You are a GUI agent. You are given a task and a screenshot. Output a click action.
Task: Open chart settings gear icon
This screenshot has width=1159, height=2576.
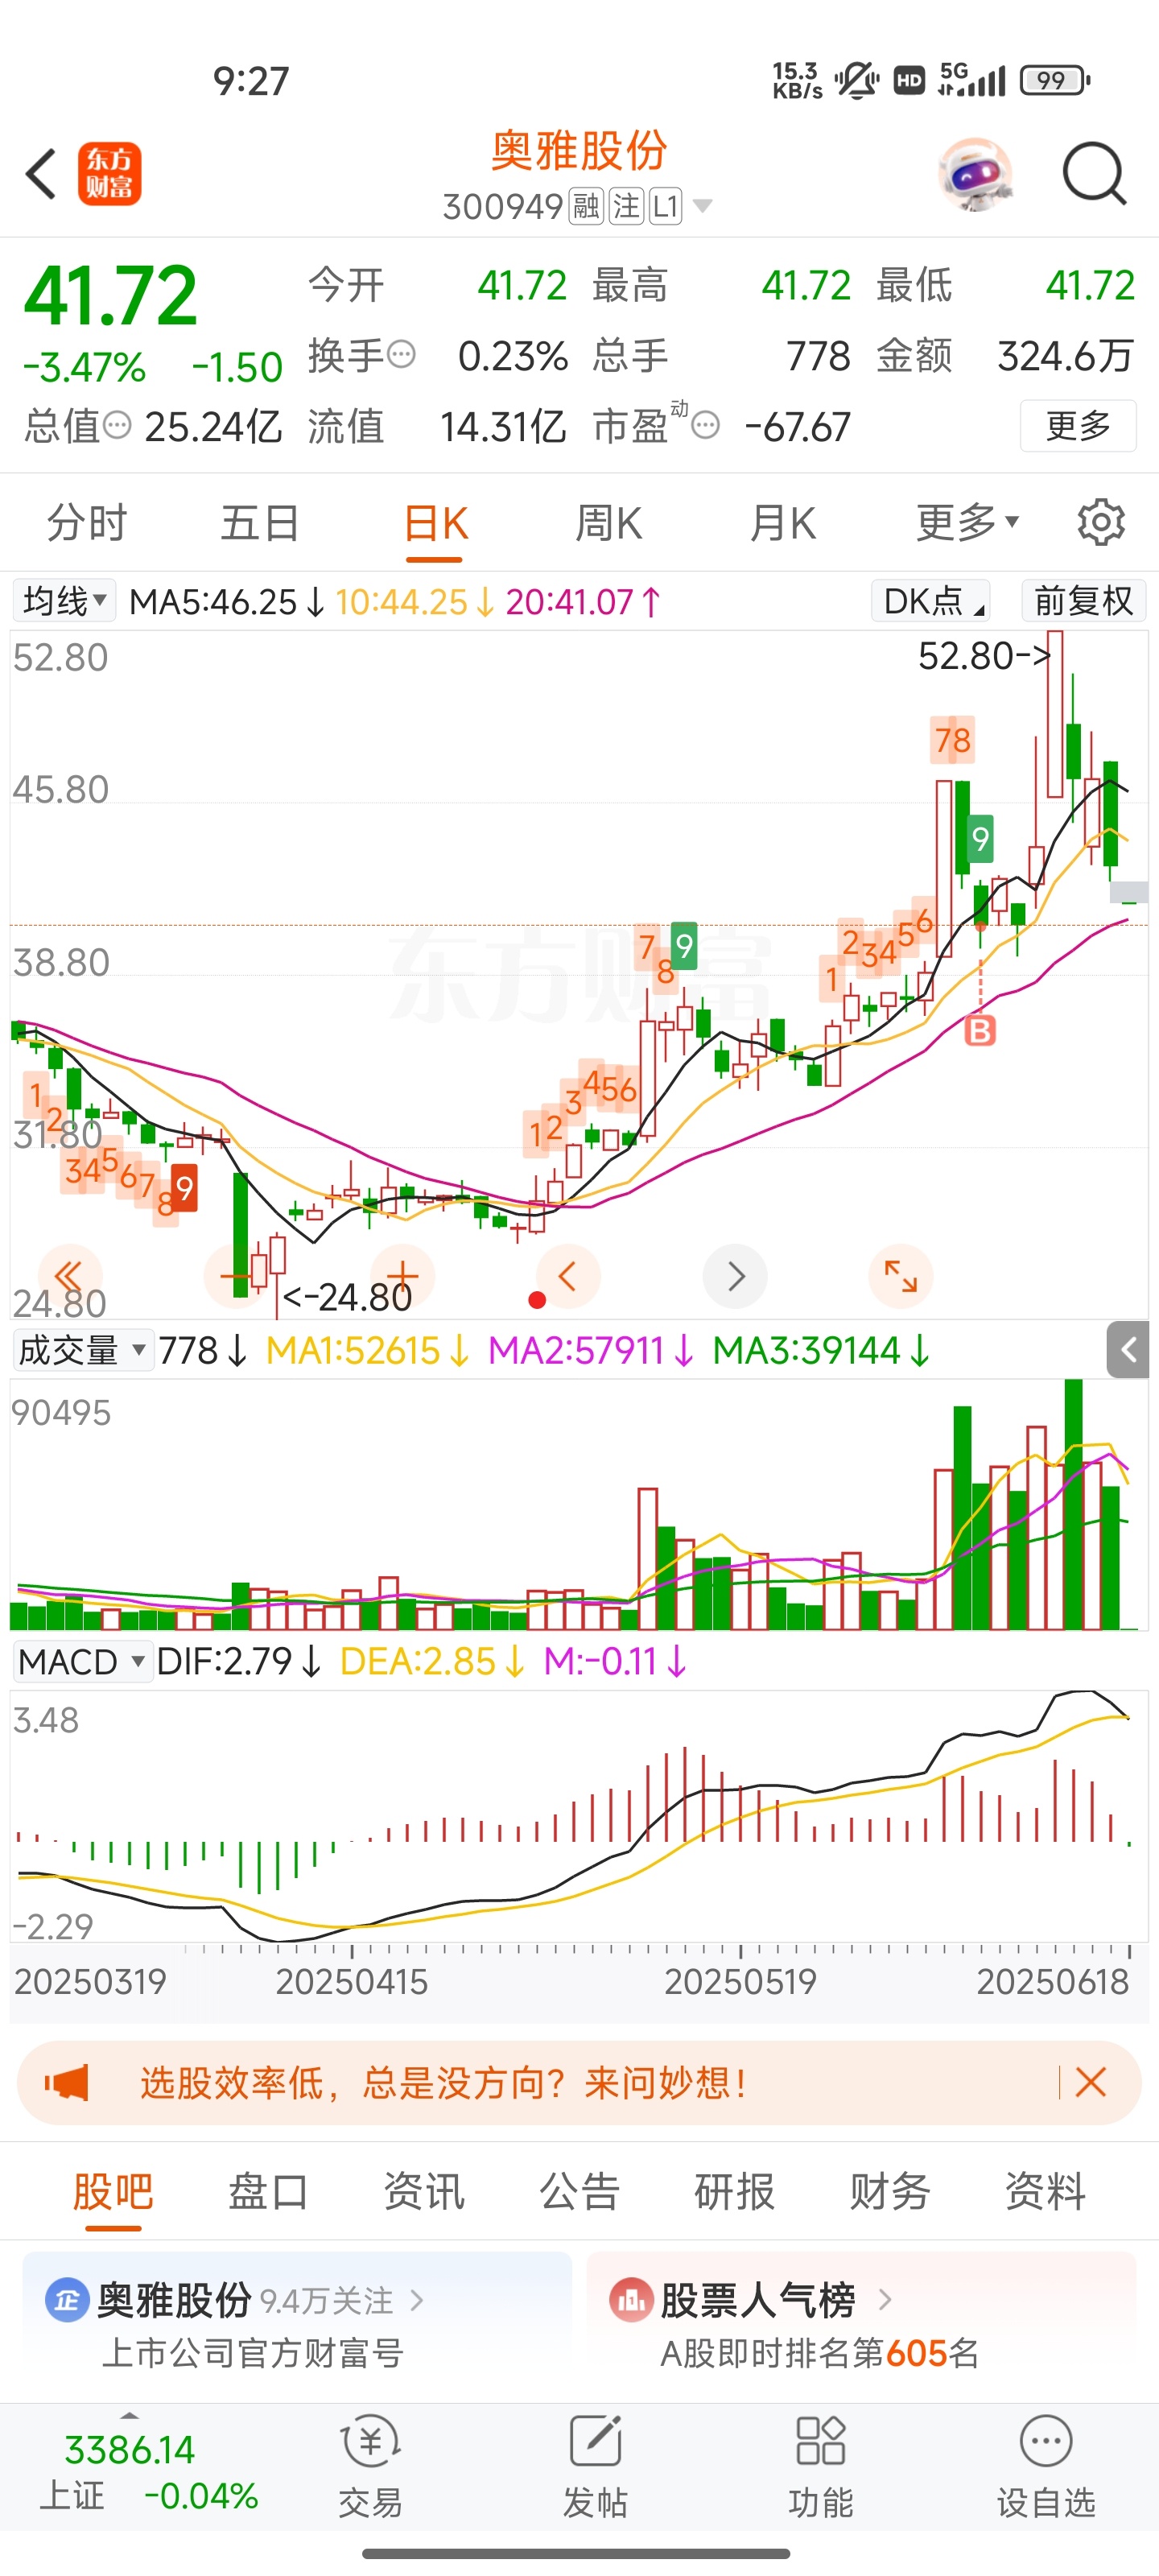[x=1101, y=522]
